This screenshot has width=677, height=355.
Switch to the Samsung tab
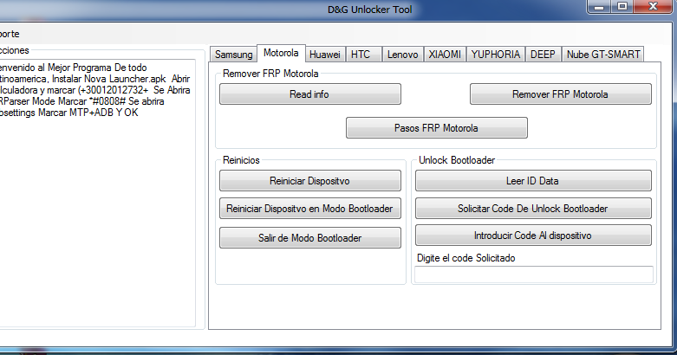[233, 55]
